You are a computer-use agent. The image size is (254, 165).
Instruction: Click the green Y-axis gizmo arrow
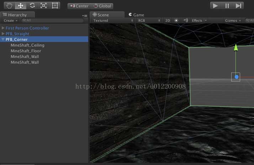[x=236, y=48]
